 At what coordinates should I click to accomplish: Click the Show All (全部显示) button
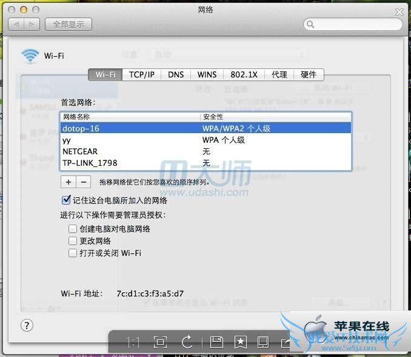pos(68,25)
